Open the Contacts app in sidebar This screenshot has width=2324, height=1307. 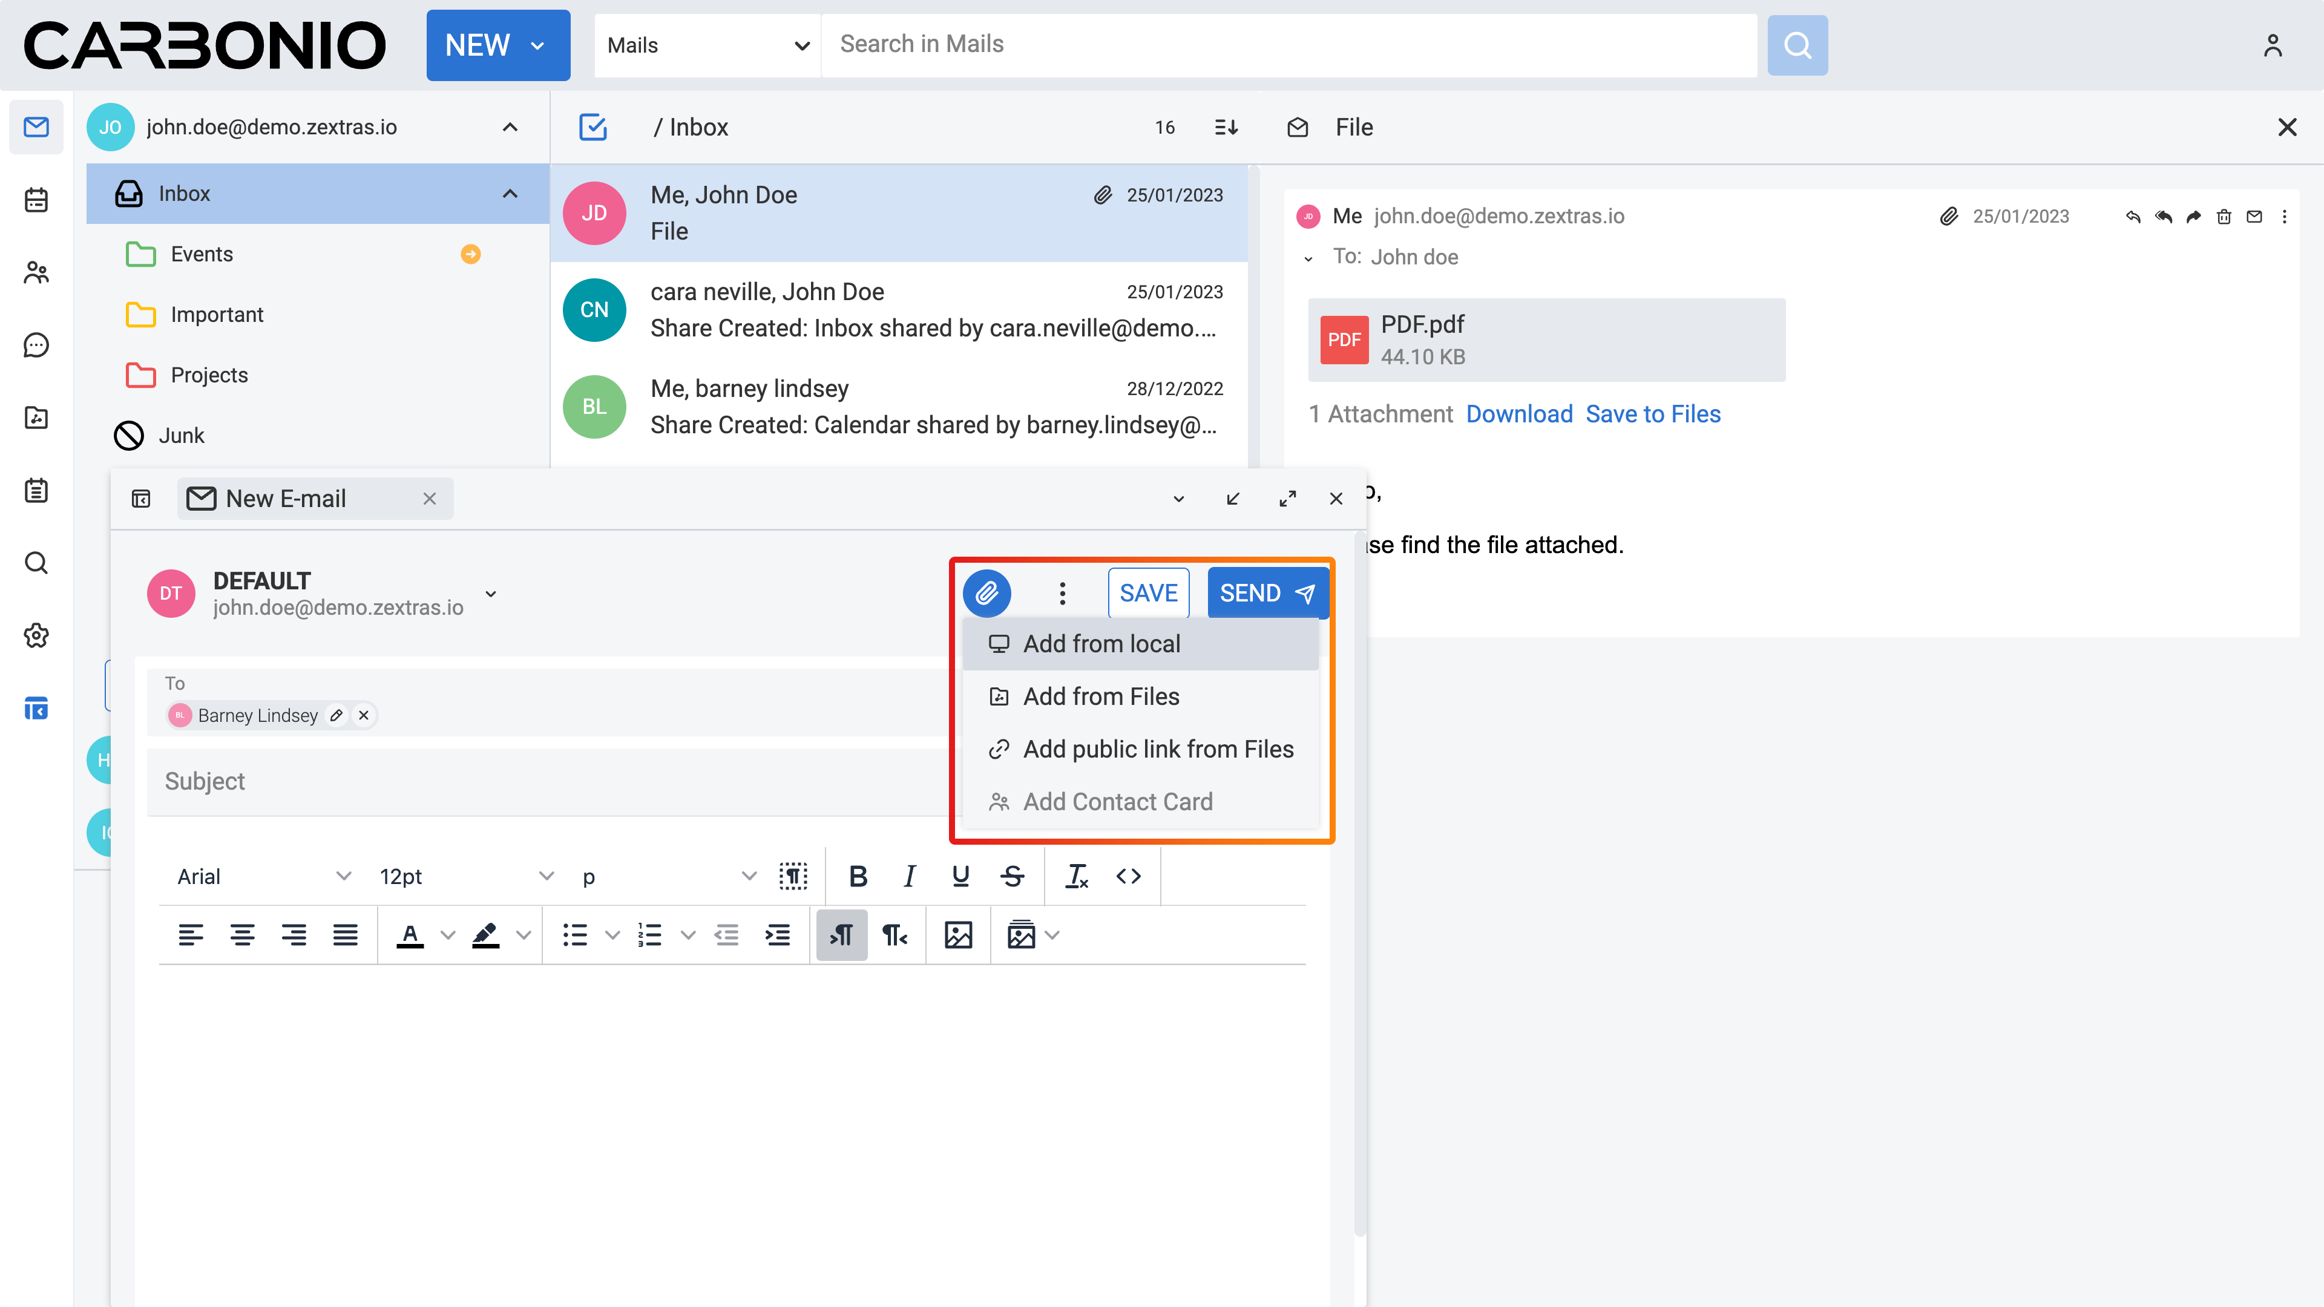click(36, 272)
